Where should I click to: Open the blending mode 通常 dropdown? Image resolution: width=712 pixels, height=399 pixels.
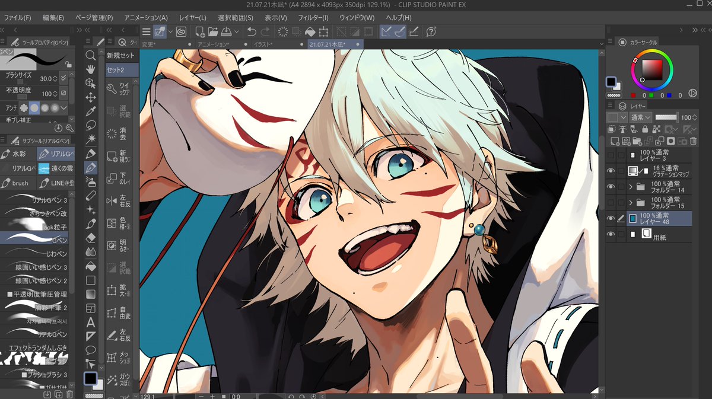point(640,117)
